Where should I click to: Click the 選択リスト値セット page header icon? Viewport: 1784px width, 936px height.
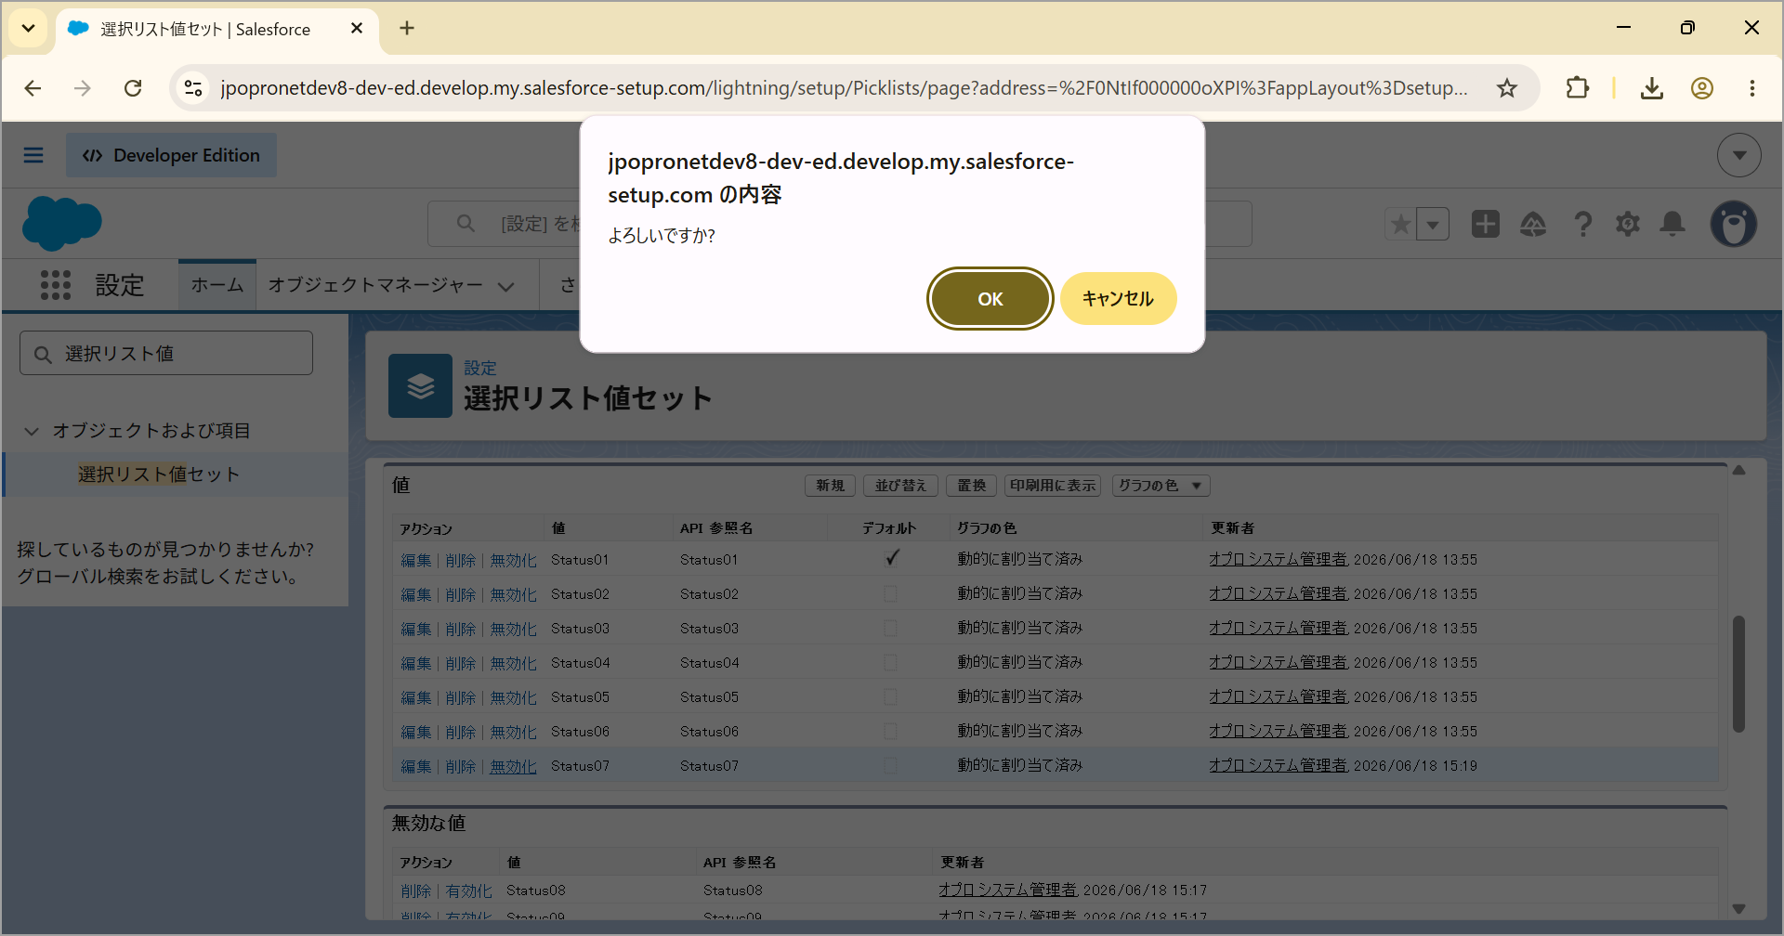(x=420, y=385)
